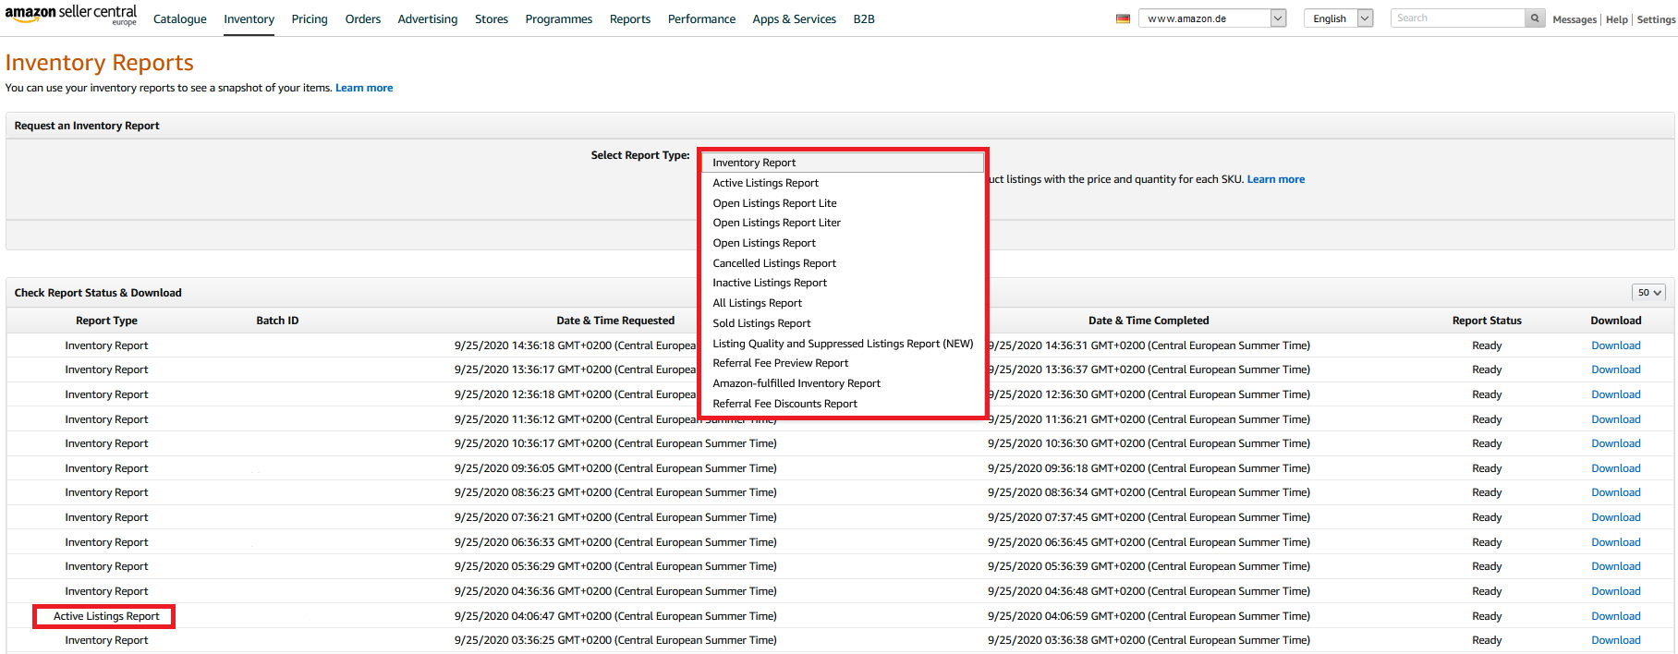1678x654 pixels.
Task: Open the Catalogue menu
Action: point(180,19)
